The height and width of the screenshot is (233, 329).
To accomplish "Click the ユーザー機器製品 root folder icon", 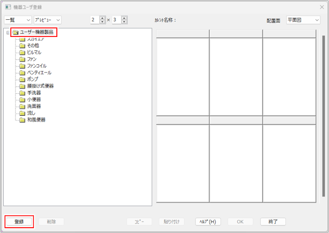I will [15, 33].
